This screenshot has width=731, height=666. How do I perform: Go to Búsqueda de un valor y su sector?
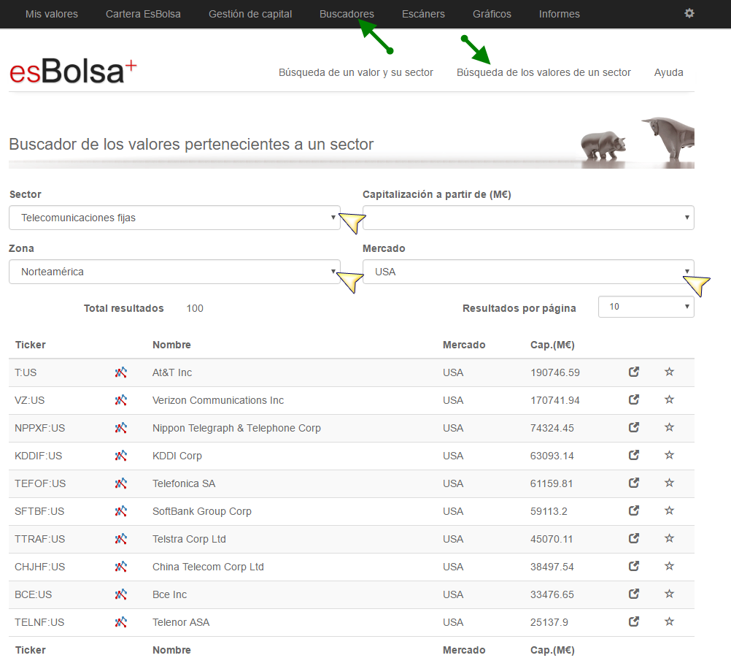pyautogui.click(x=356, y=72)
